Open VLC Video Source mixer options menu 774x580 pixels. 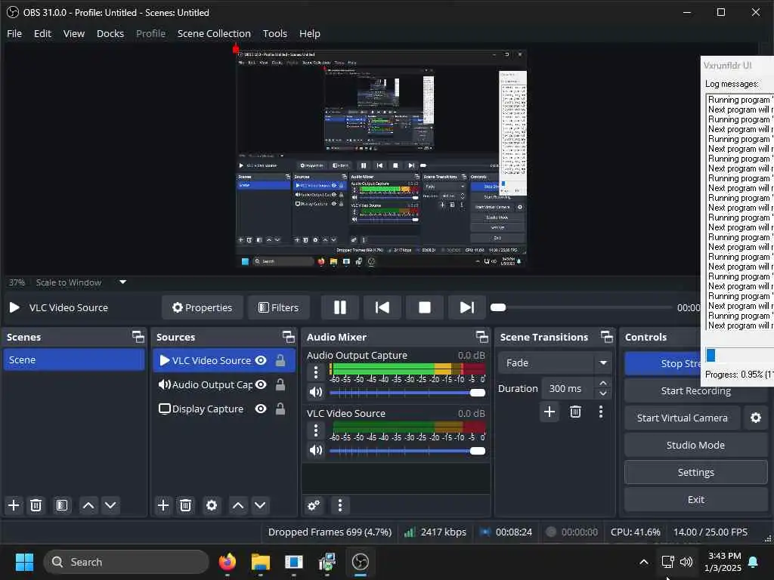click(316, 430)
